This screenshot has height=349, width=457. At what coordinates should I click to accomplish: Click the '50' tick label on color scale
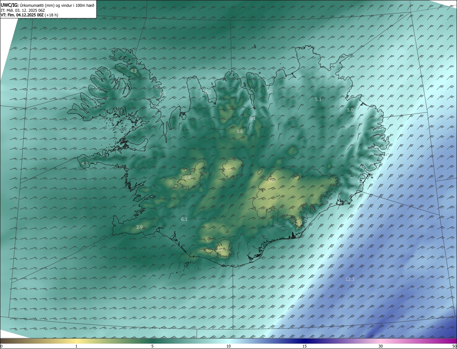tap(454, 346)
